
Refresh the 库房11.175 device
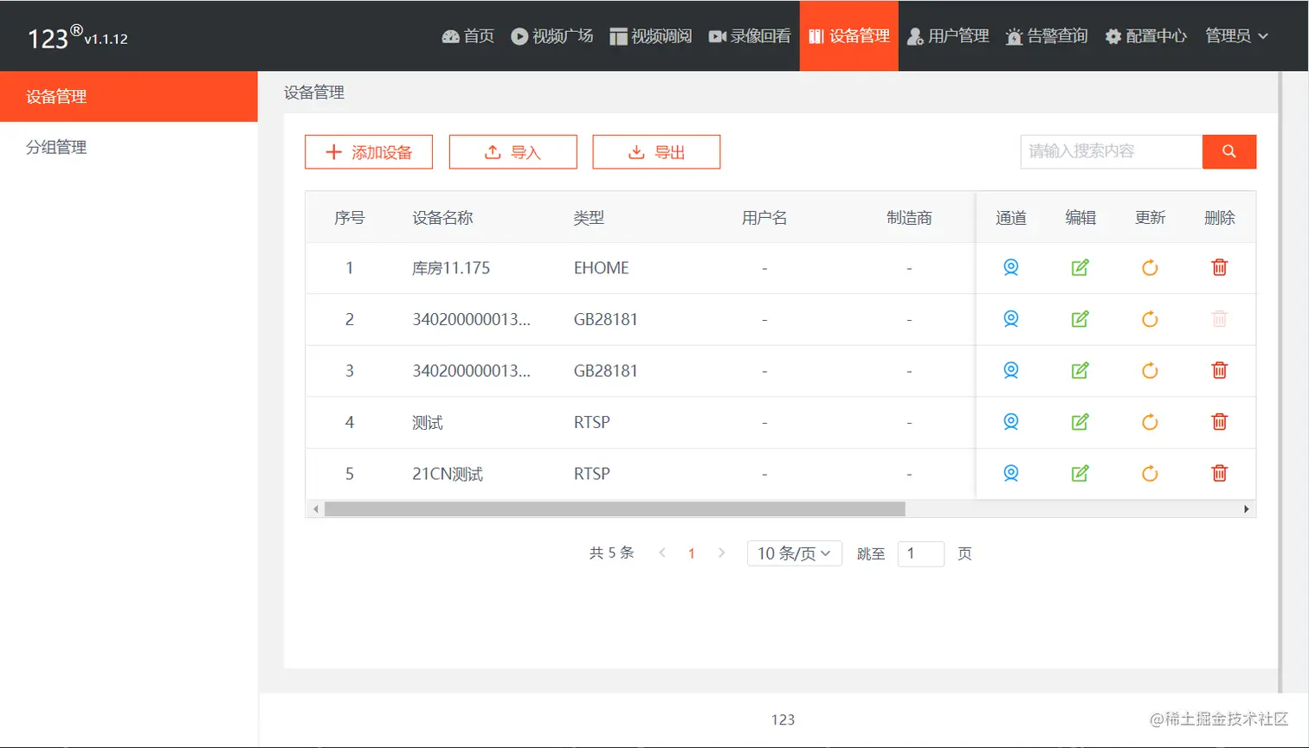point(1150,267)
